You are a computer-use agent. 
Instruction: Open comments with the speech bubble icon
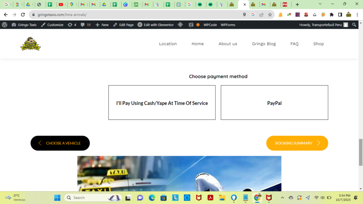pyautogui.click(x=85, y=25)
